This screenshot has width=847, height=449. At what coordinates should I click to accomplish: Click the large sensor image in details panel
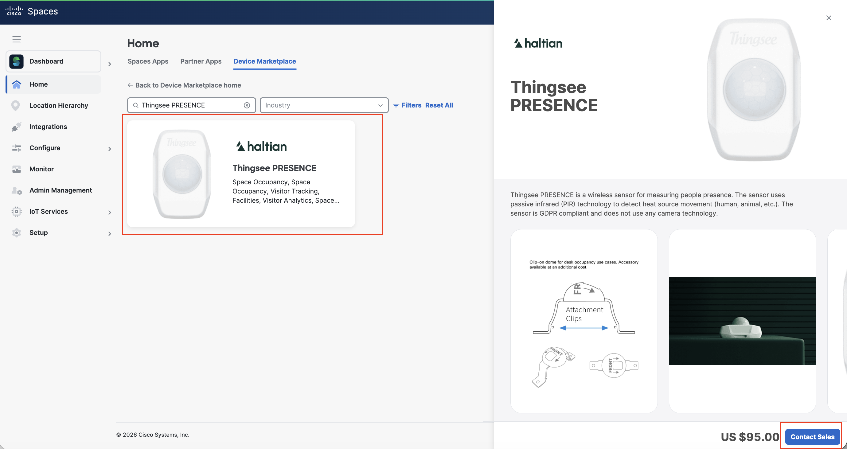point(754,90)
